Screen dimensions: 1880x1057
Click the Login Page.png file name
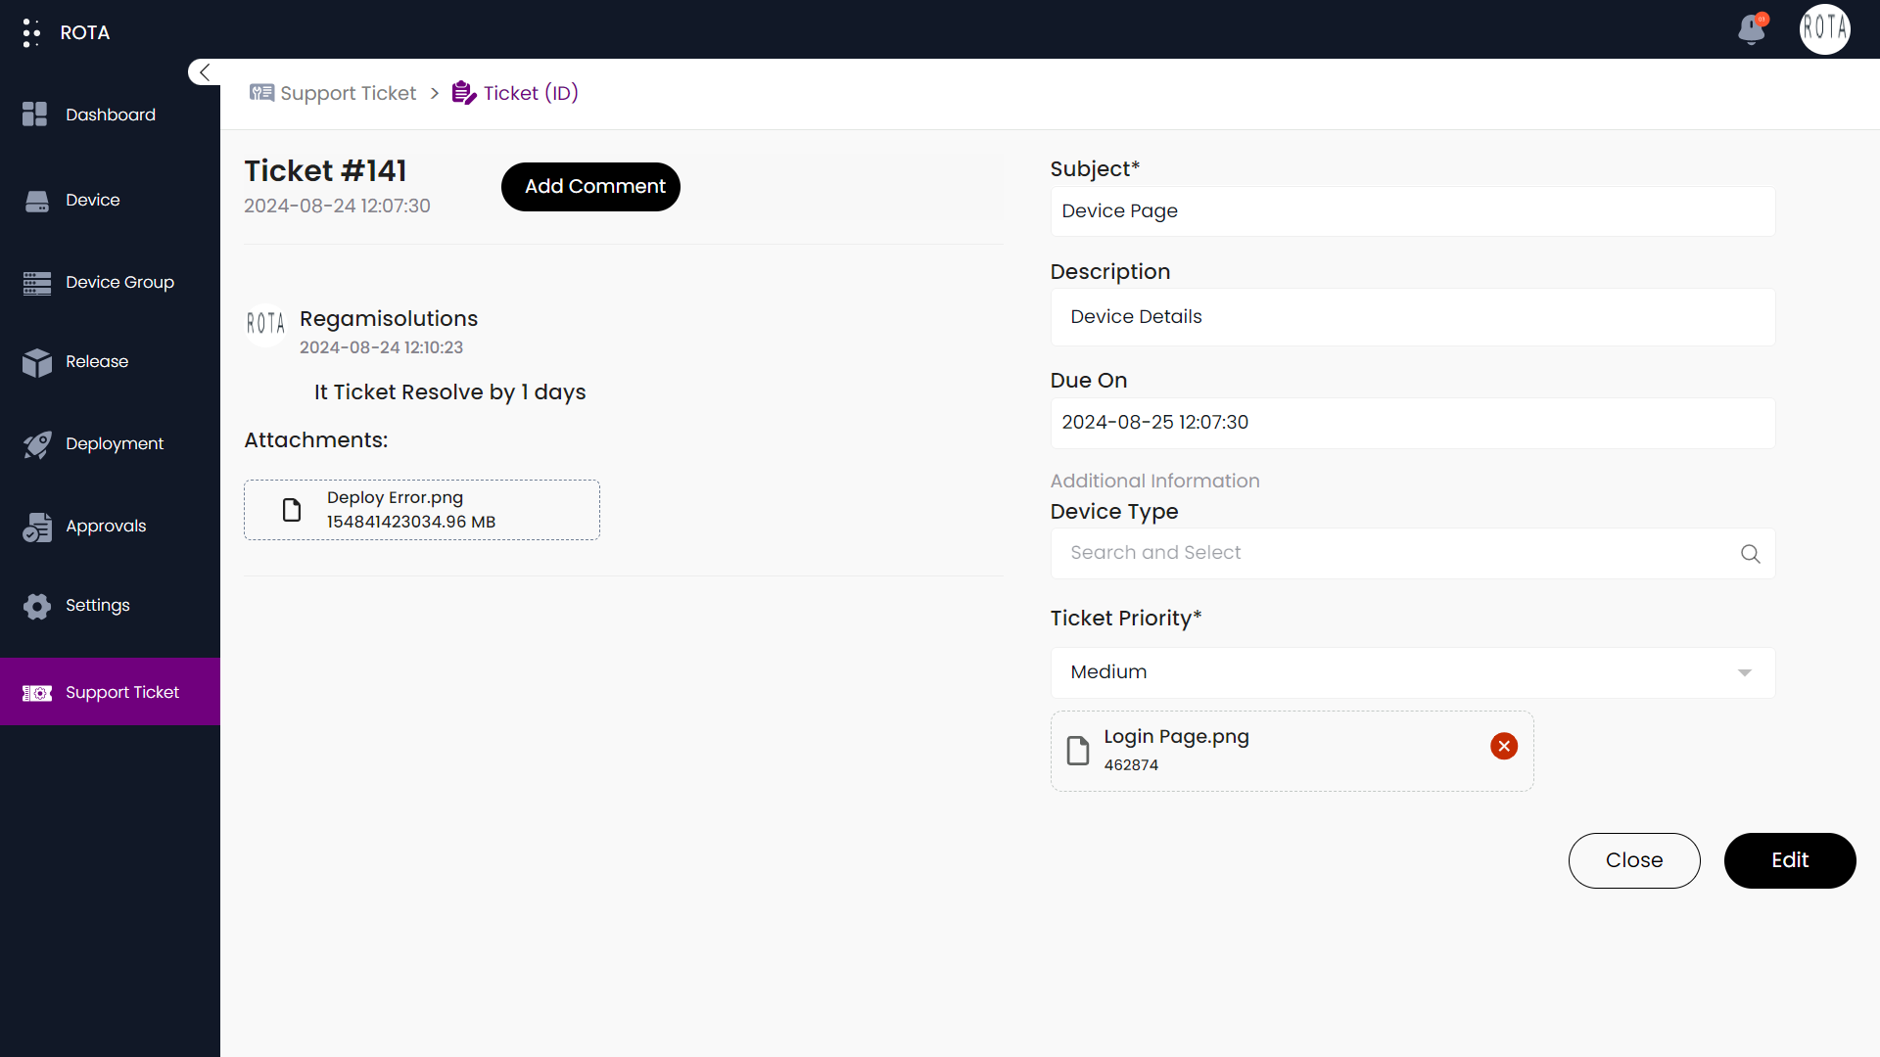(x=1176, y=737)
